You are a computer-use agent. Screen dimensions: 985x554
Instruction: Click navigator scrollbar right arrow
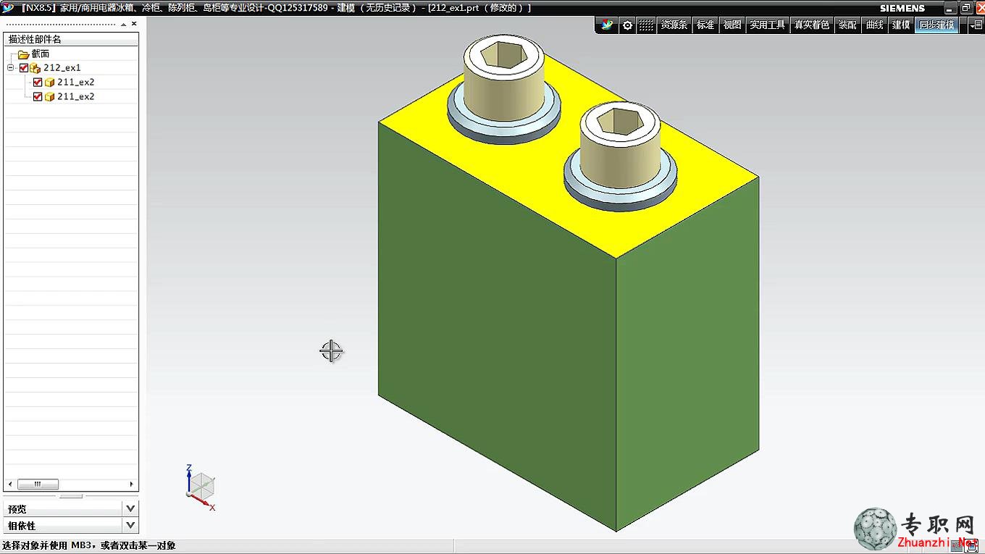pos(131,484)
